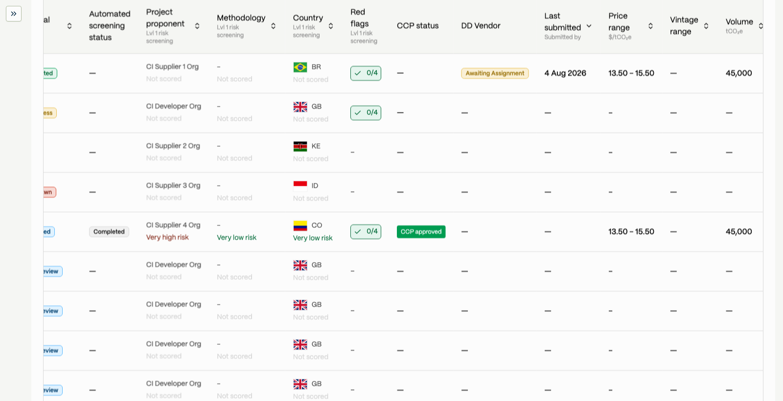This screenshot has height=401, width=783.
Task: Select CI Supplier 2 Org proponent
Action: (173, 146)
